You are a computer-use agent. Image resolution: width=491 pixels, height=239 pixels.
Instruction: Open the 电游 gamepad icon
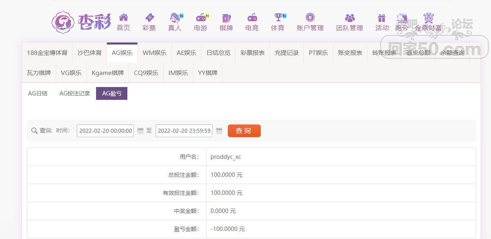point(200,18)
